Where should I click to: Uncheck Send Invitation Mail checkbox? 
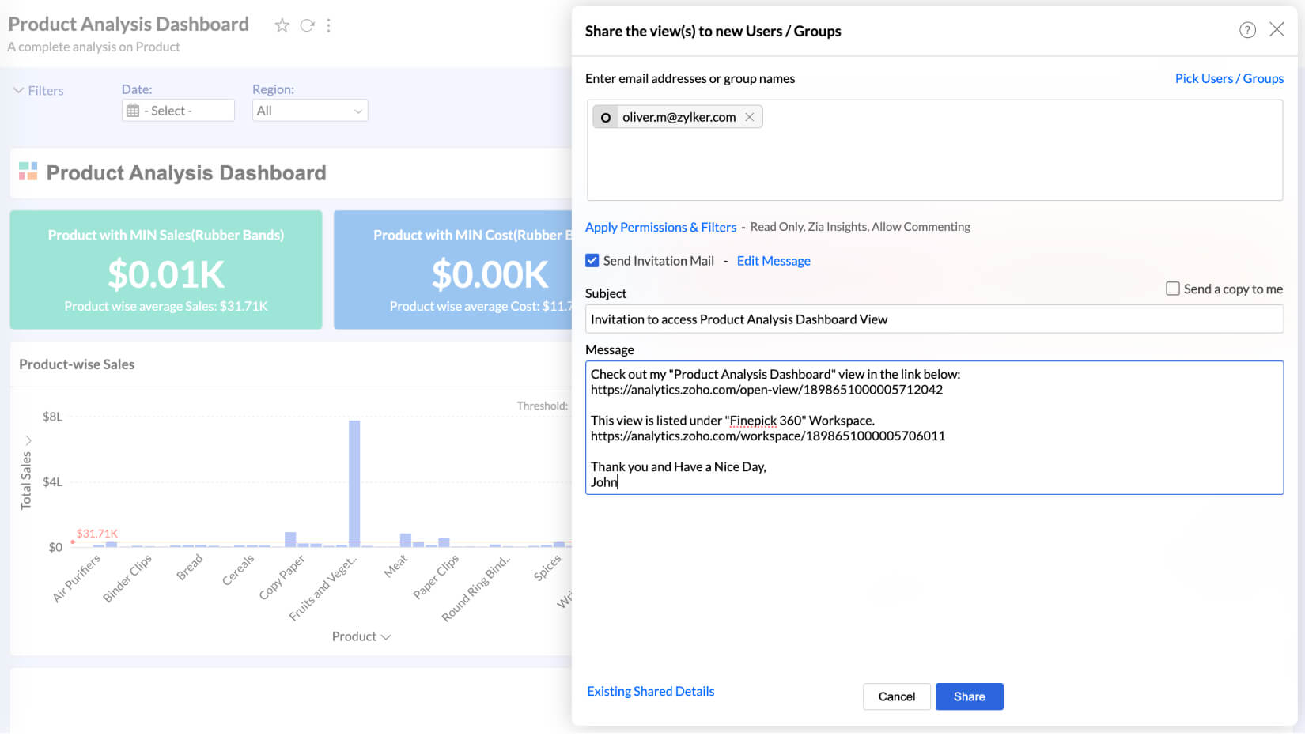tap(592, 260)
